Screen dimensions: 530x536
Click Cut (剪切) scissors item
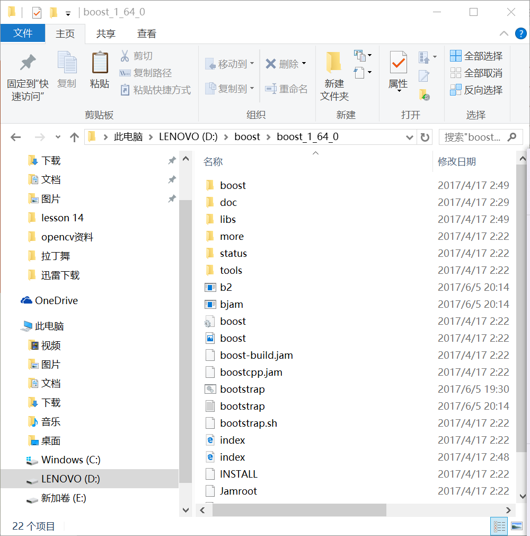coord(136,56)
